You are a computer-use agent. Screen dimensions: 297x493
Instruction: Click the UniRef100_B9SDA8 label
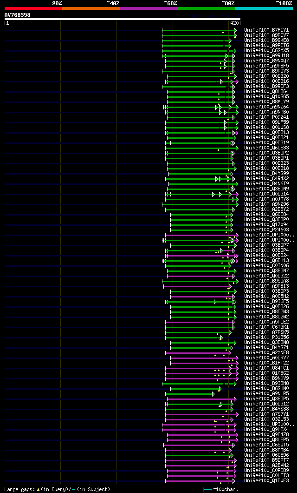click(x=266, y=281)
